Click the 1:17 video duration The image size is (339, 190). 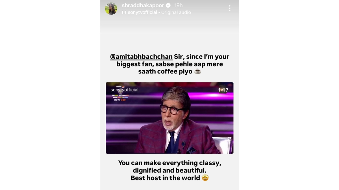223,90
